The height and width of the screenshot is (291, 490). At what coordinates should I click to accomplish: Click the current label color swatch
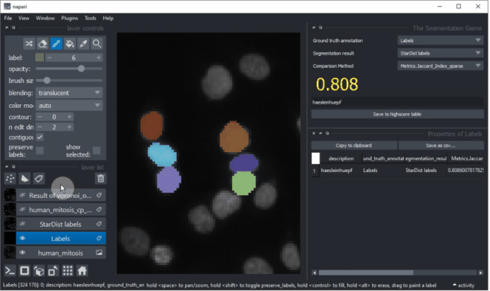[x=40, y=58]
